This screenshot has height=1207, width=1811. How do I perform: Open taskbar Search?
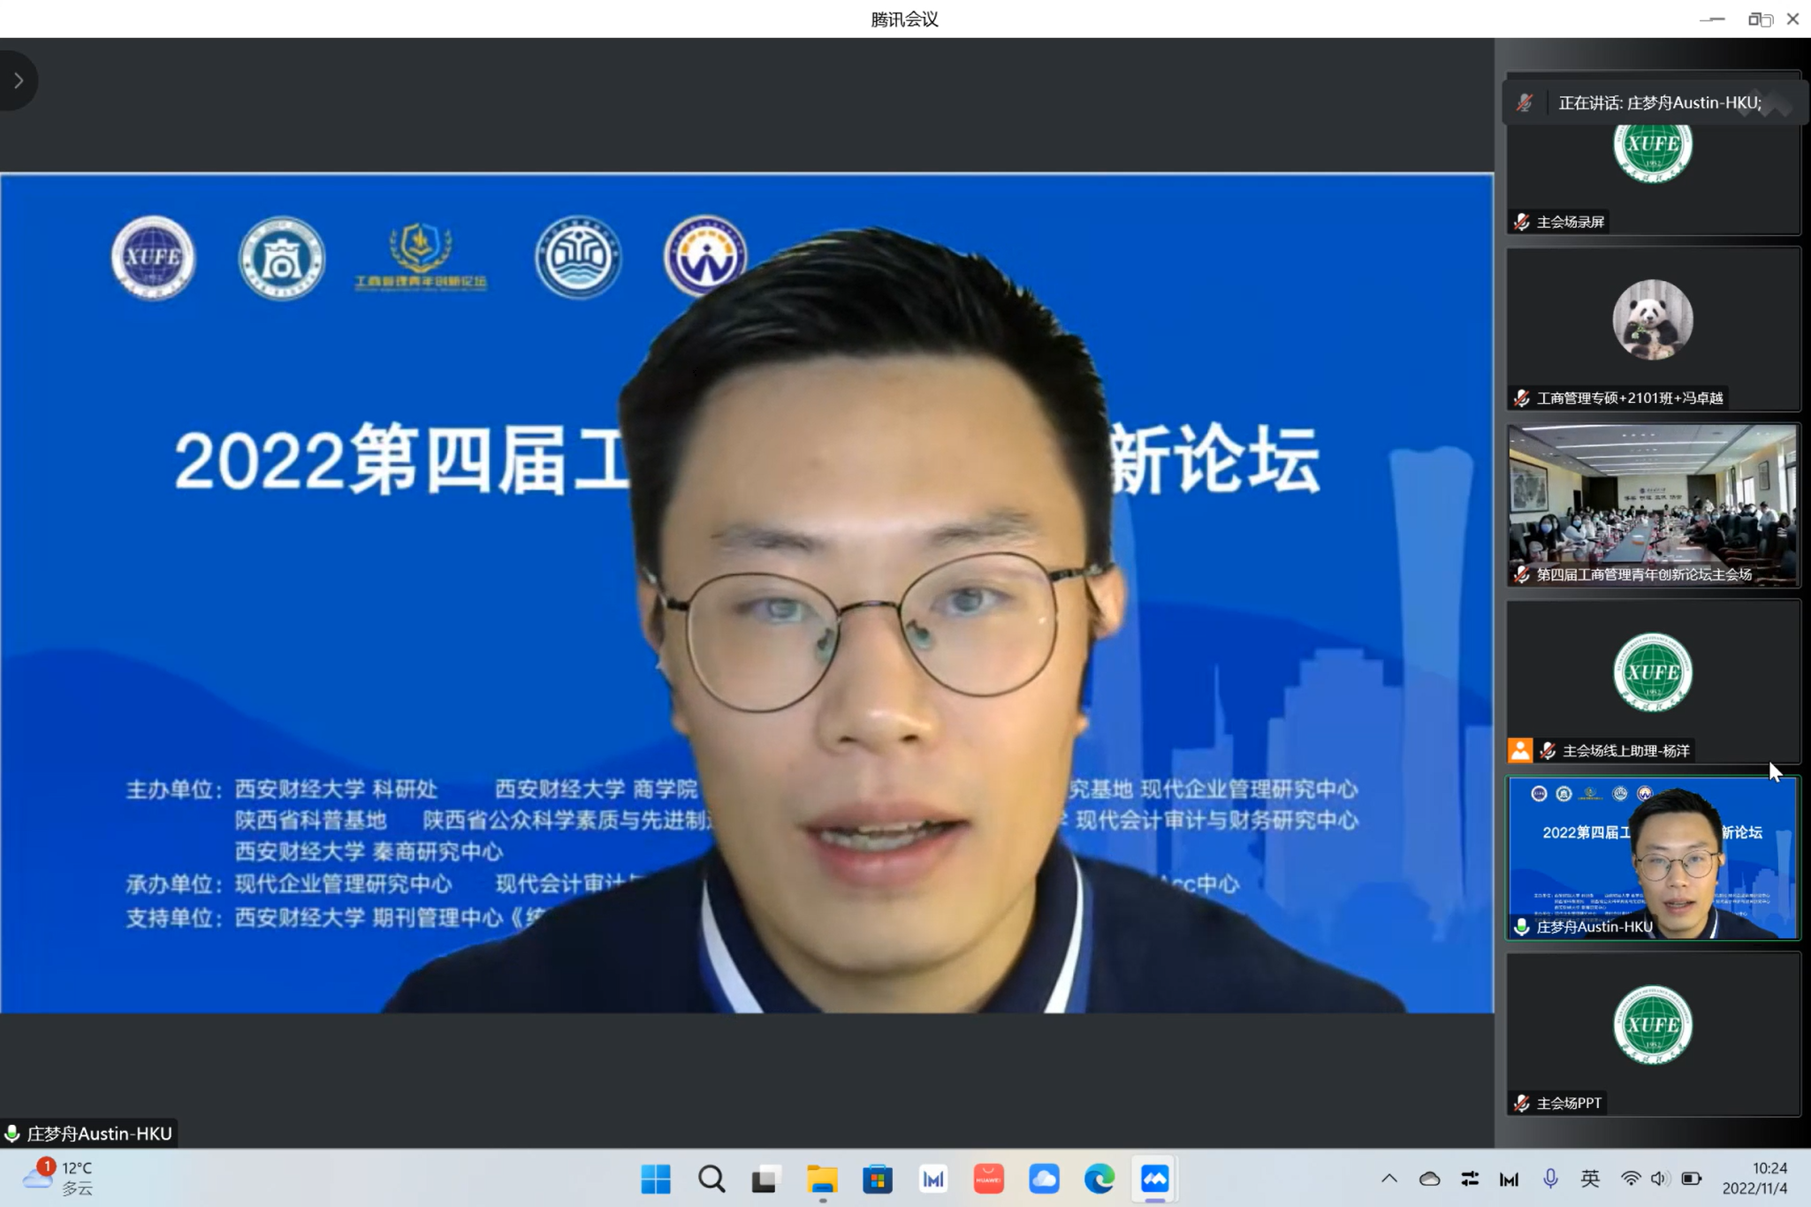711,1179
